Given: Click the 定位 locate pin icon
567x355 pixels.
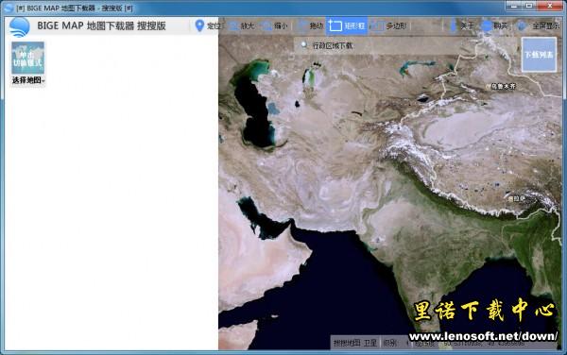Looking at the screenshot, I should (199, 25).
